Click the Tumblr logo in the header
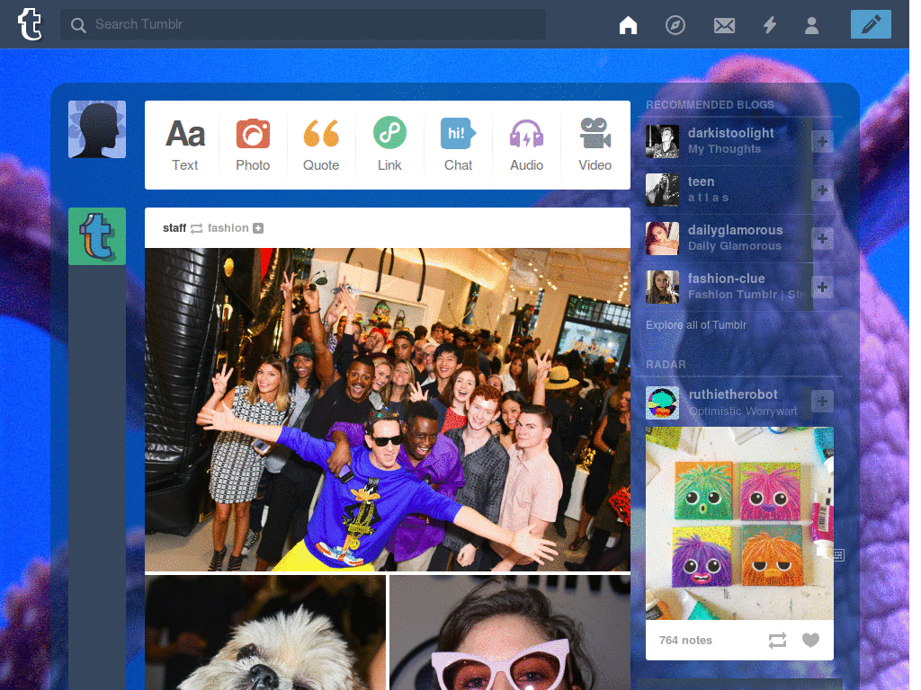The image size is (921, 690). point(30,24)
